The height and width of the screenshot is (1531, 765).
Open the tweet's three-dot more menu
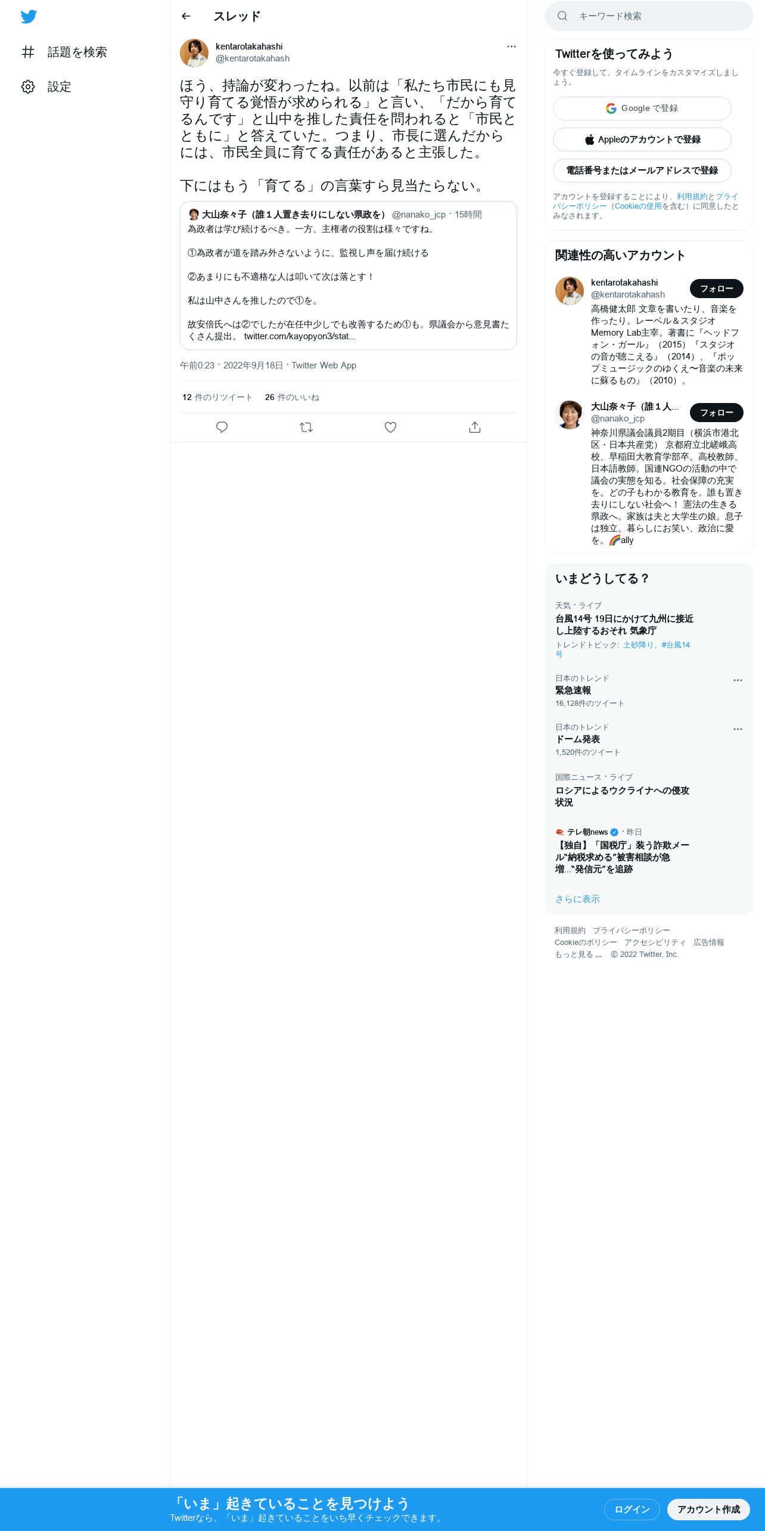pyautogui.click(x=511, y=47)
